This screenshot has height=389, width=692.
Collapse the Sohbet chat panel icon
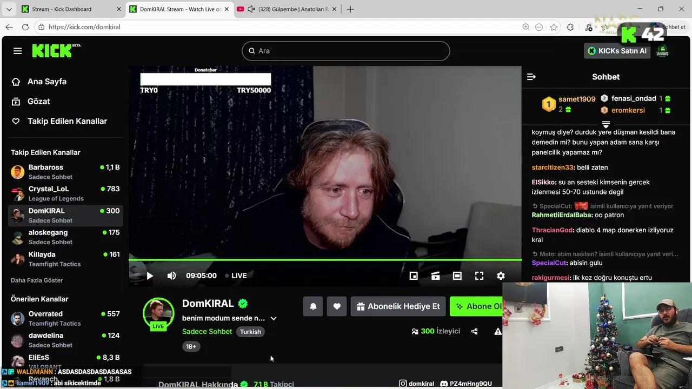[531, 77]
